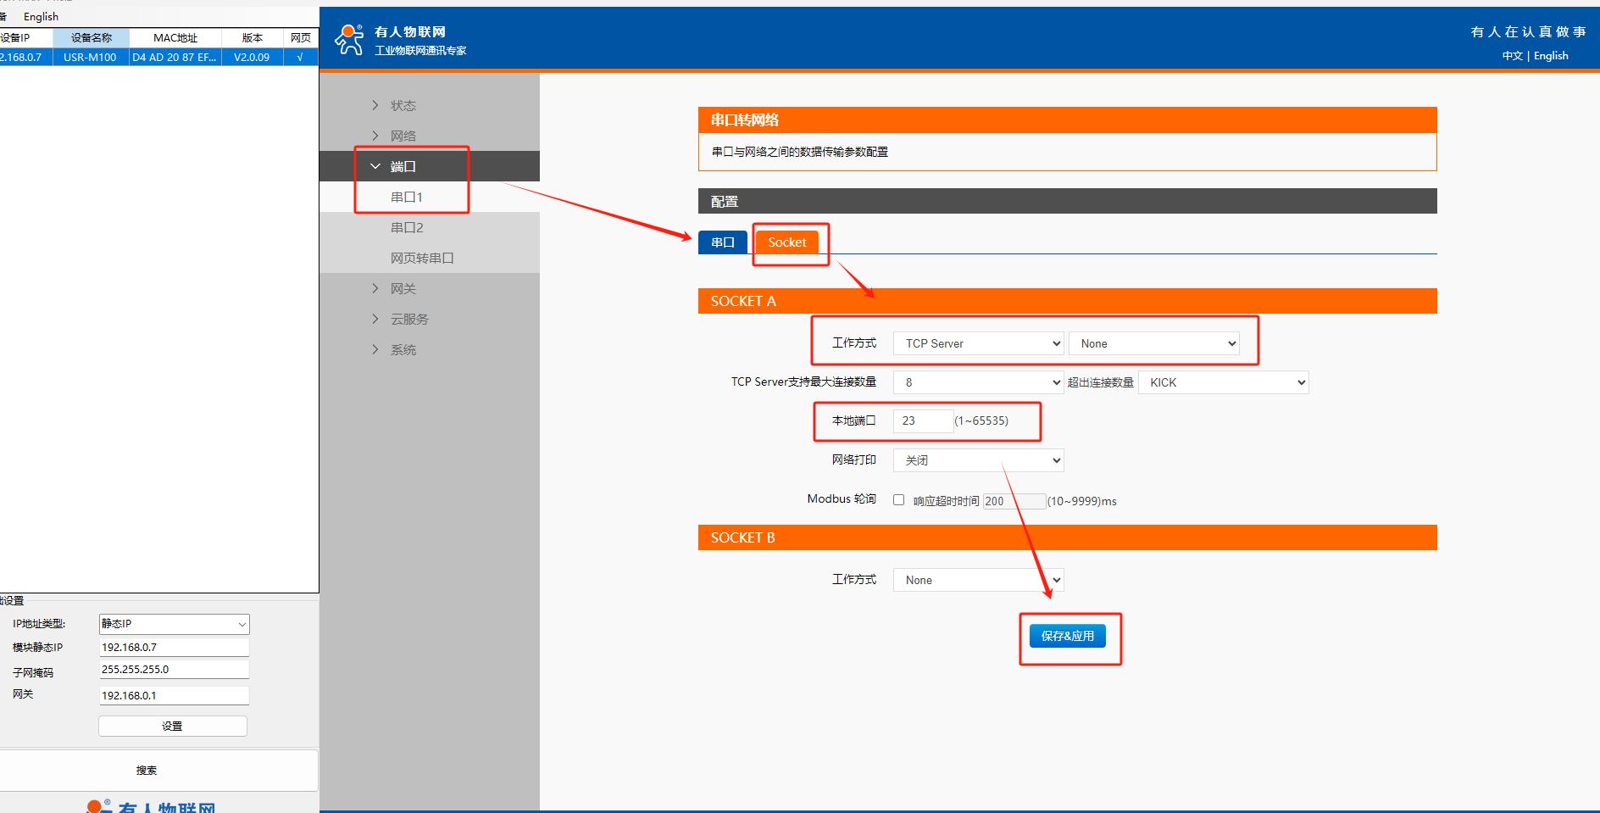This screenshot has width=1600, height=813.
Task: Open 网页转串口 page
Action: [x=422, y=258]
